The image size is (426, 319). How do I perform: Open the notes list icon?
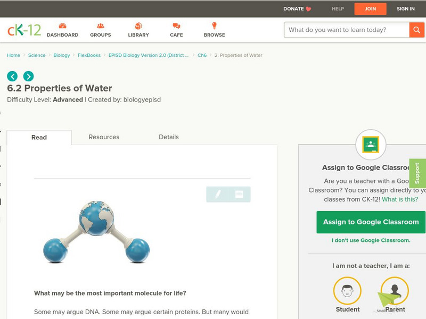point(239,195)
